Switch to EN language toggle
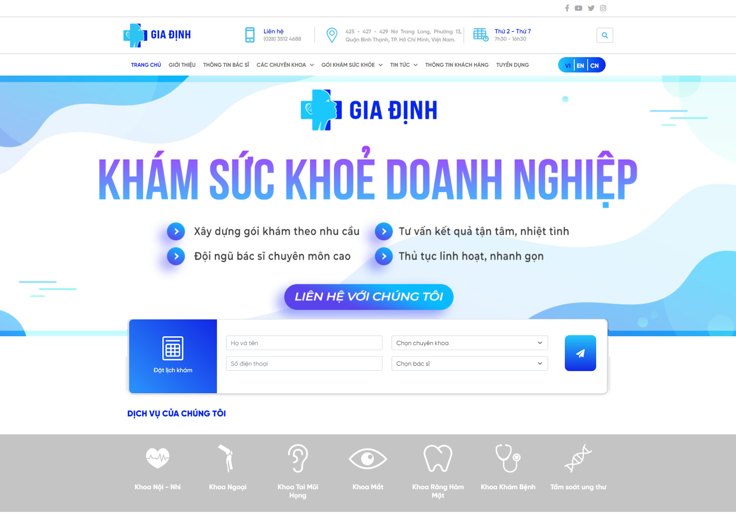The image size is (736, 526). coord(581,65)
